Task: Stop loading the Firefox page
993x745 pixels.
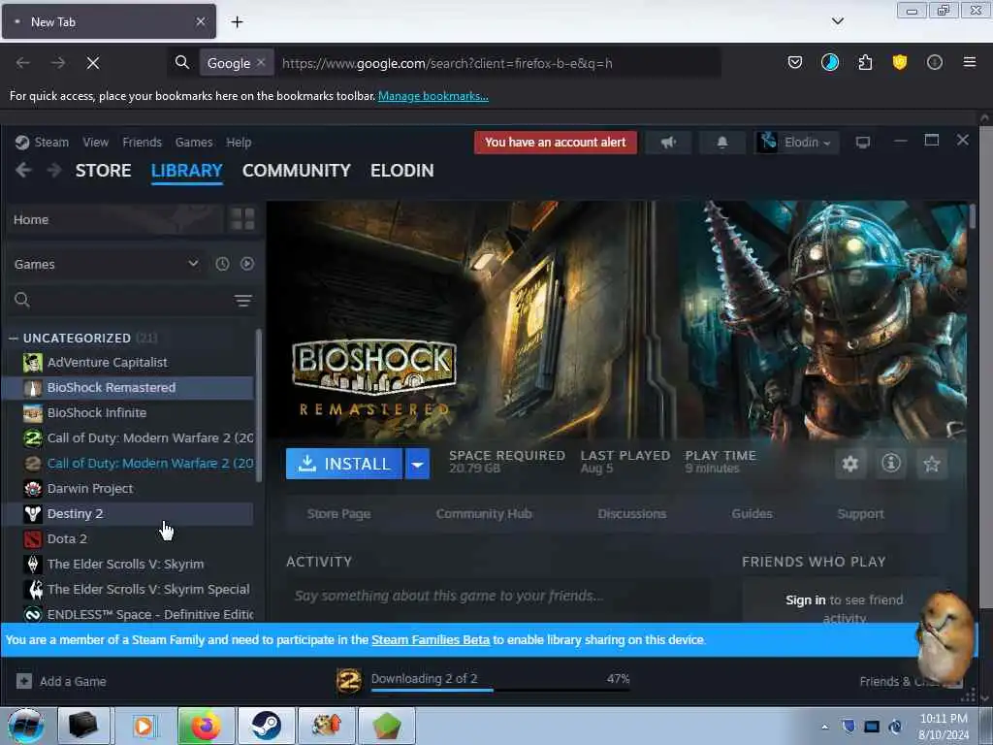Action: [x=93, y=63]
